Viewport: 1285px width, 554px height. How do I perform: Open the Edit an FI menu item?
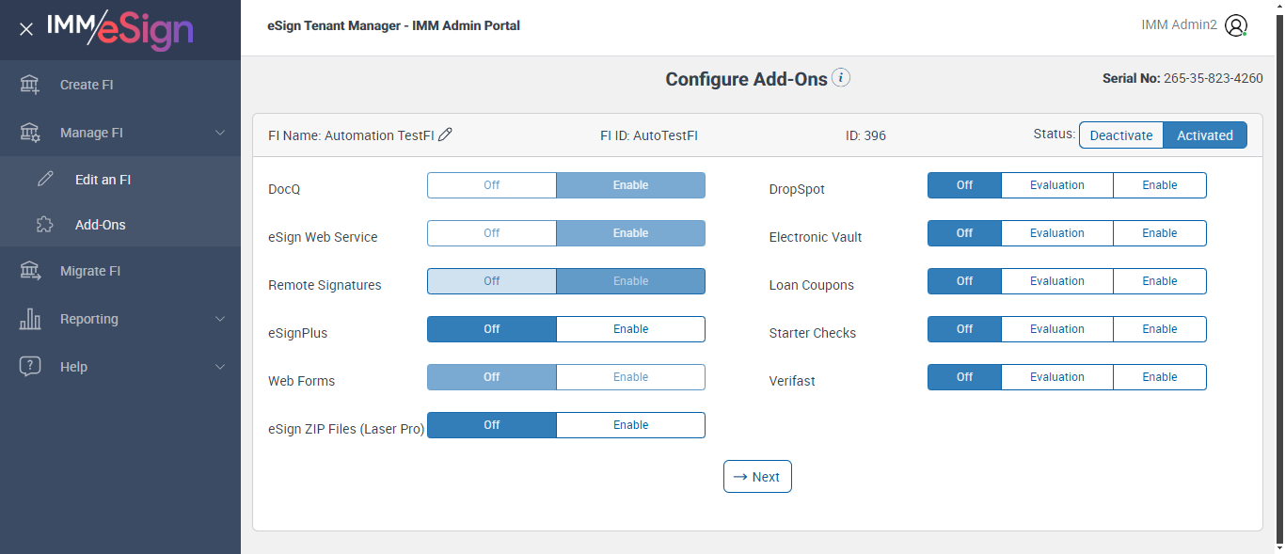point(103,179)
